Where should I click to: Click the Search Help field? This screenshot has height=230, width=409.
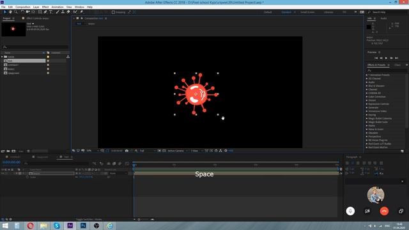pos(387,12)
